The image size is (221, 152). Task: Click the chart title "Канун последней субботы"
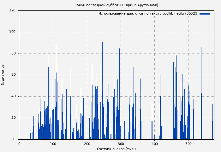[x=116, y=5]
